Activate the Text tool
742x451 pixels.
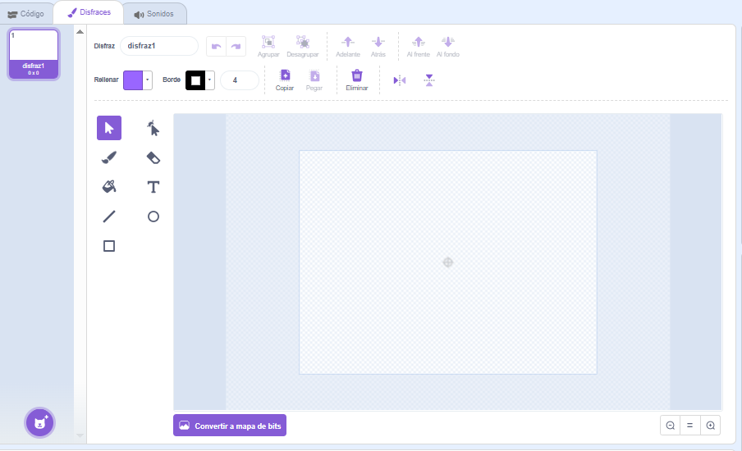click(x=153, y=187)
